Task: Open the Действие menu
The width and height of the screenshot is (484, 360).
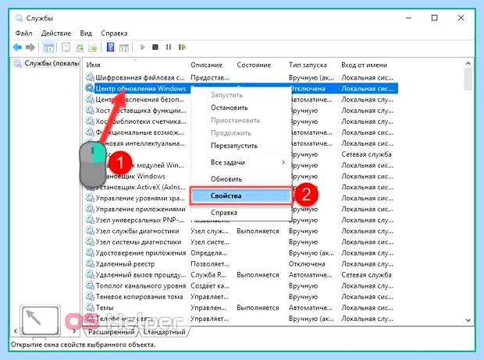Action: [56, 34]
